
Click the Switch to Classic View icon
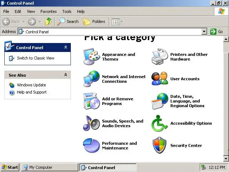tap(12, 58)
